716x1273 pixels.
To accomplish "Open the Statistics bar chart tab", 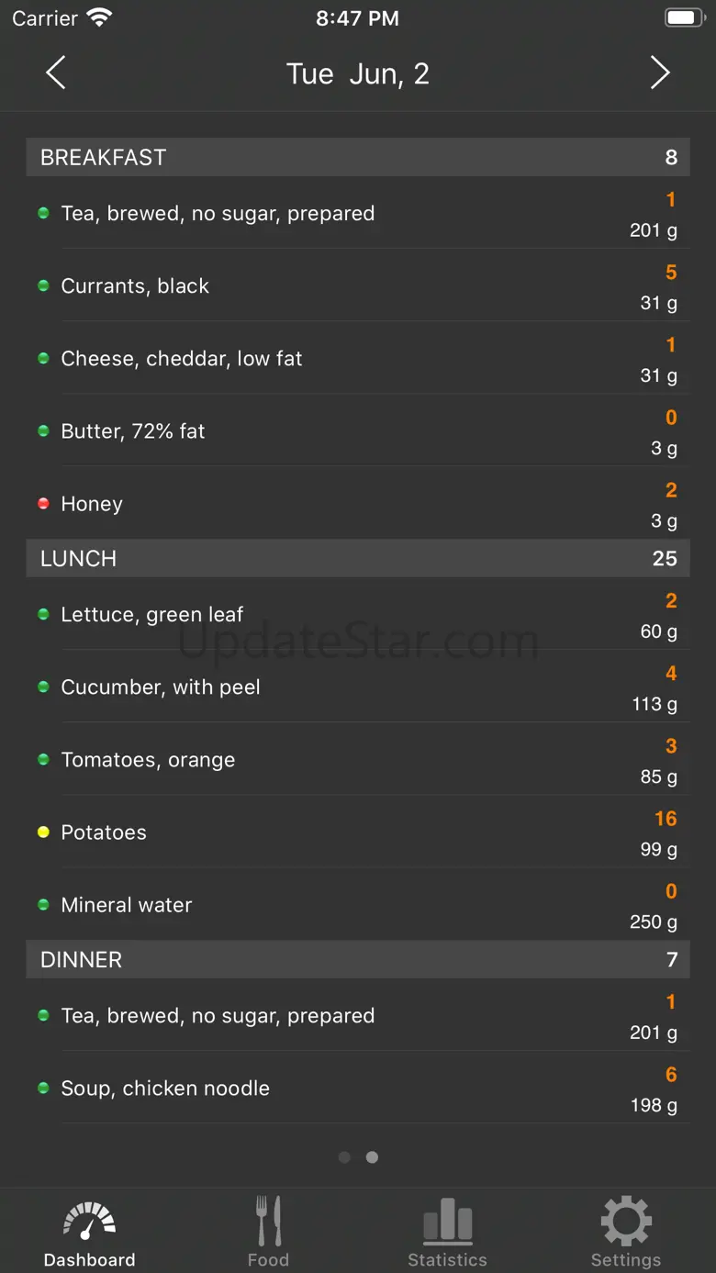I will 447,1232.
